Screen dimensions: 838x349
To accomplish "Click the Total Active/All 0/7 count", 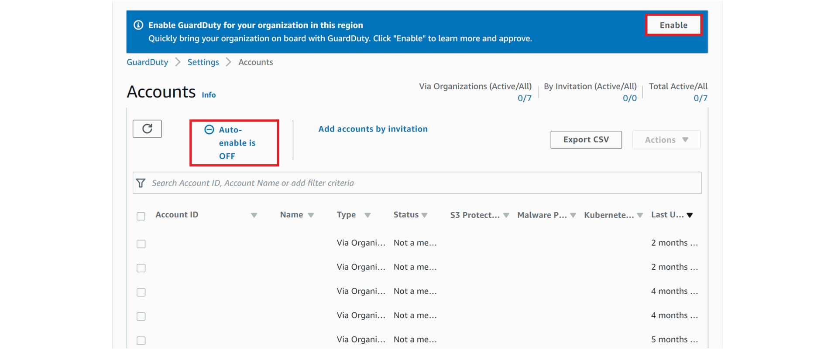I will pyautogui.click(x=700, y=98).
